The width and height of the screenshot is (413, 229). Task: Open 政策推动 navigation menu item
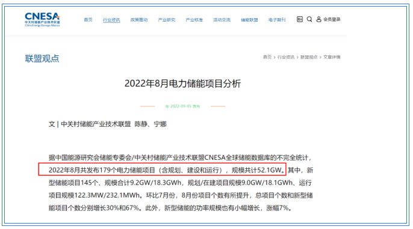pos(139,20)
